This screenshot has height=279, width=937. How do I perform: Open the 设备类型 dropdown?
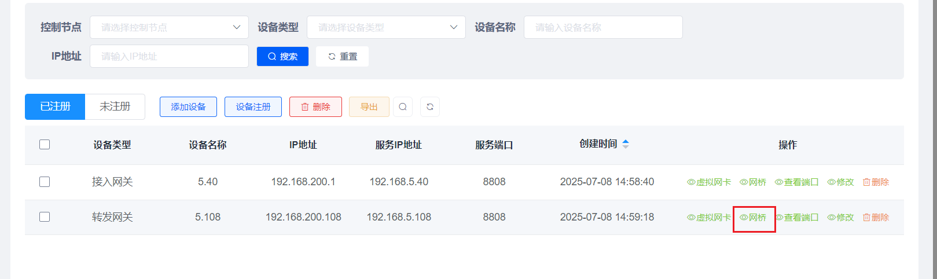tap(386, 27)
